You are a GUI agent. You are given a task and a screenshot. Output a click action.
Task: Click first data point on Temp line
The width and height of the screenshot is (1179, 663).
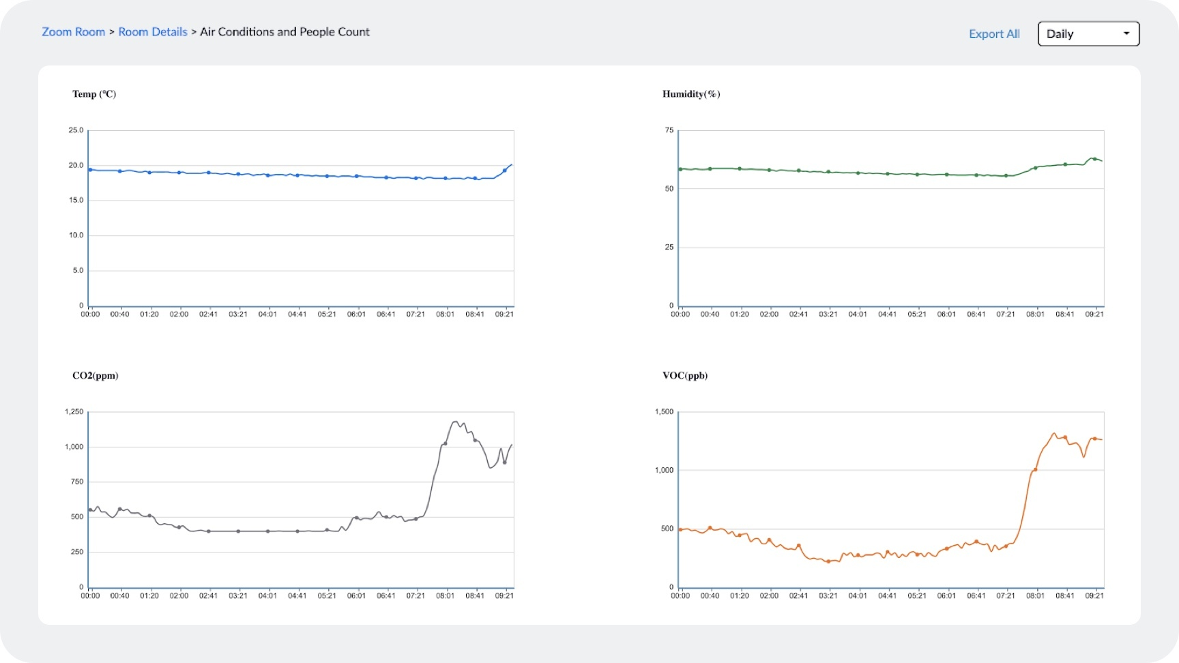pyautogui.click(x=90, y=170)
